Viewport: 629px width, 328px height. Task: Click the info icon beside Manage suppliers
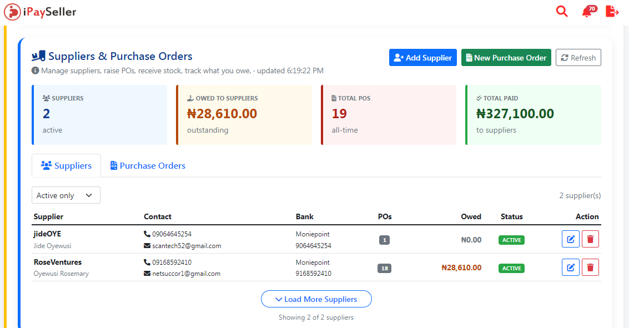[x=36, y=70]
